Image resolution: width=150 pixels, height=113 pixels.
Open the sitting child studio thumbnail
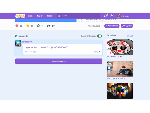point(120,69)
